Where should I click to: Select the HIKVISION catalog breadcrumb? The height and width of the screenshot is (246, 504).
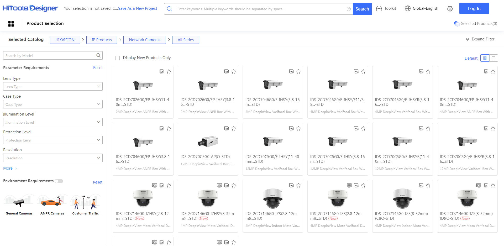65,40
